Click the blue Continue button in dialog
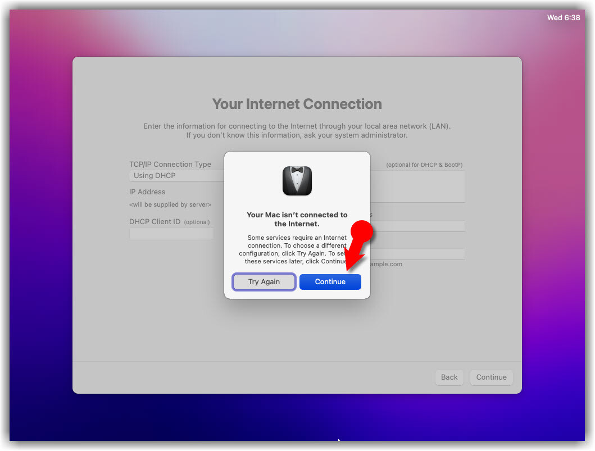 pyautogui.click(x=330, y=282)
